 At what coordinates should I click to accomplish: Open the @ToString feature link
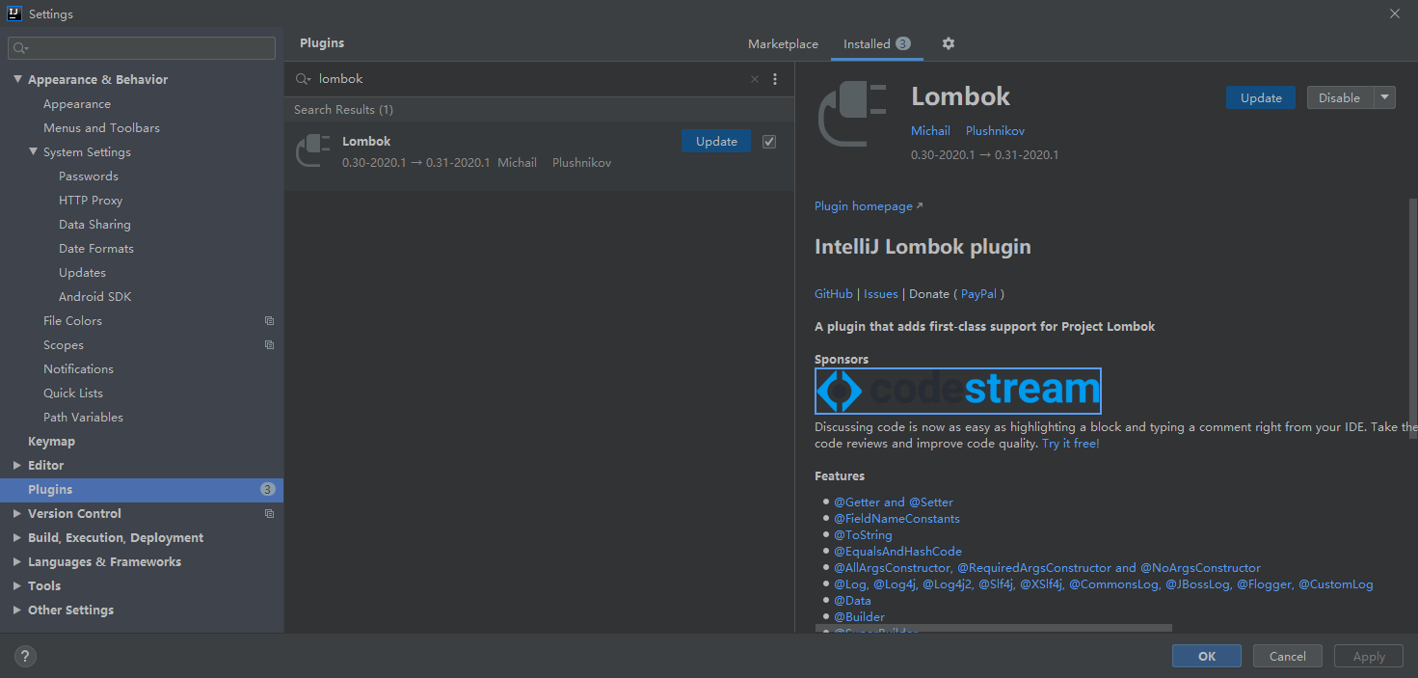(x=863, y=535)
